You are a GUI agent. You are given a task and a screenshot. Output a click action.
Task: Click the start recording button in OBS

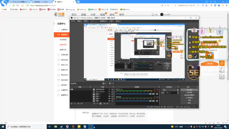[189, 92]
